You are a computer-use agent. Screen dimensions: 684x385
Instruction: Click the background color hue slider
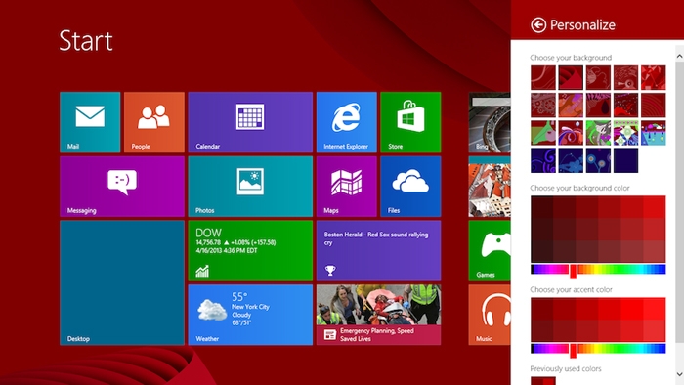click(598, 269)
